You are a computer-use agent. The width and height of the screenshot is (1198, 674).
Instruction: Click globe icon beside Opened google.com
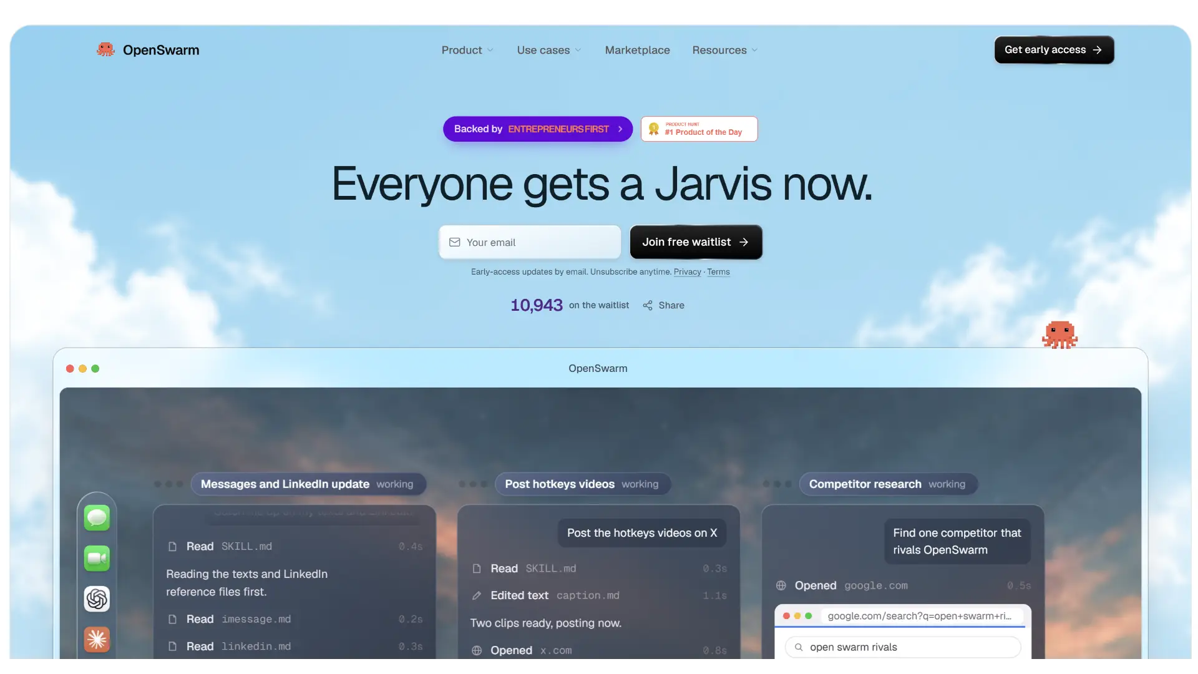click(x=781, y=585)
